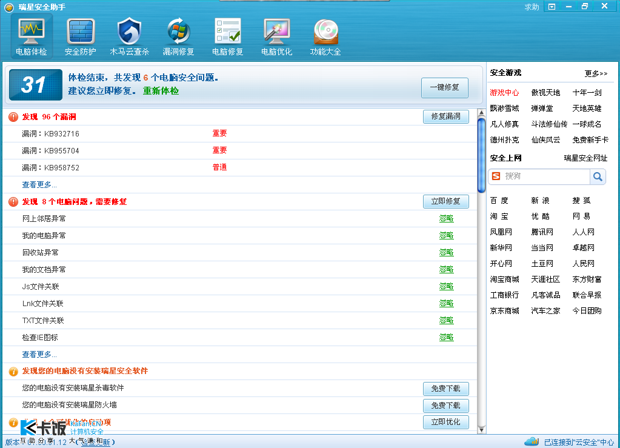Open the 凤凰网 site link
This screenshot has width=620, height=448.
pos(501,232)
